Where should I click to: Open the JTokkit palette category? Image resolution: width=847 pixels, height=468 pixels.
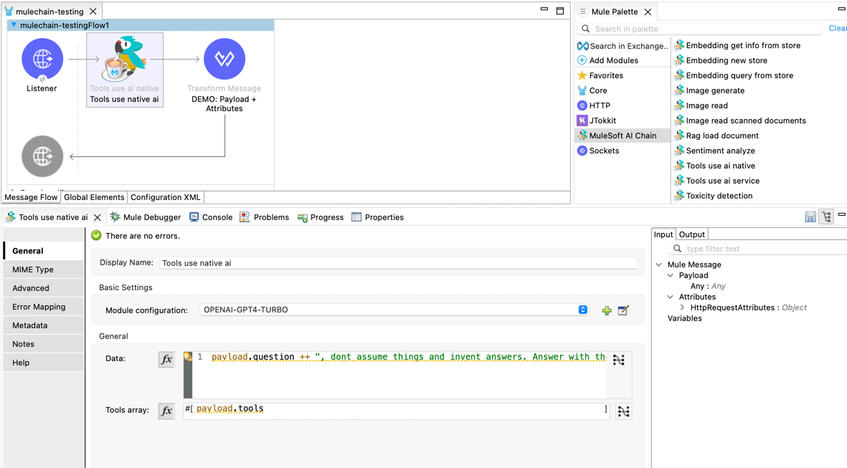[x=597, y=121]
